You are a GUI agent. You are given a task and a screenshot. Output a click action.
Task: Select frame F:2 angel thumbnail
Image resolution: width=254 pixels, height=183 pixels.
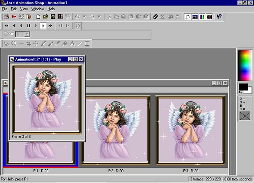(116, 130)
